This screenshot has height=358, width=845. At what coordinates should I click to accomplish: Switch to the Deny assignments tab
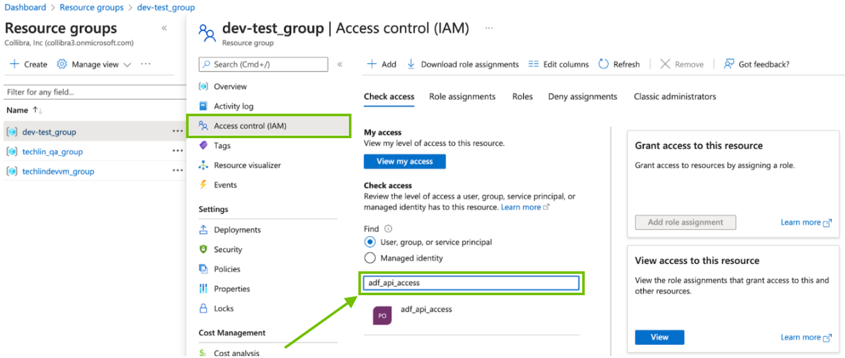click(x=582, y=97)
